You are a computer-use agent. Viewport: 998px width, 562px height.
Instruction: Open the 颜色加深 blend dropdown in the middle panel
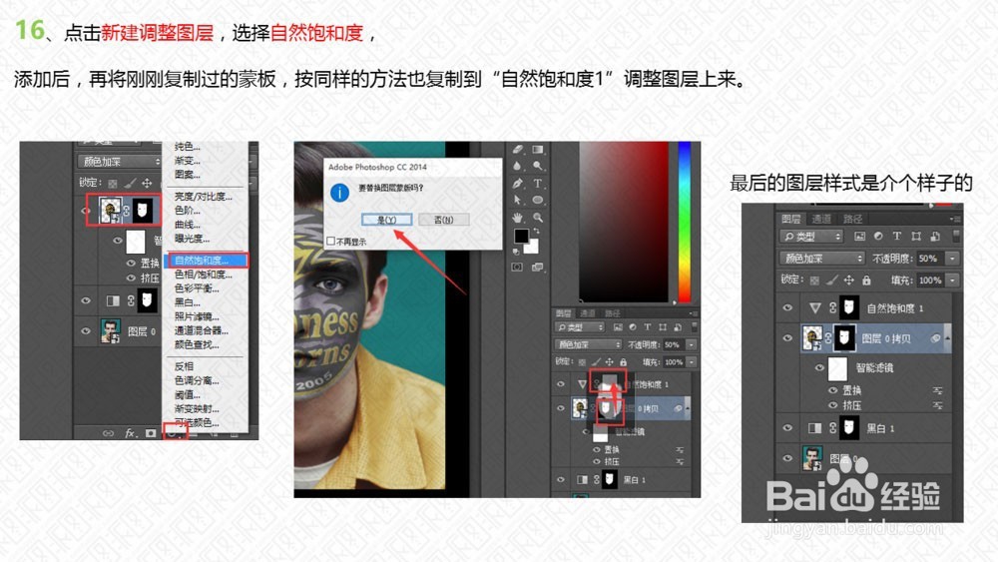pyautogui.click(x=588, y=344)
